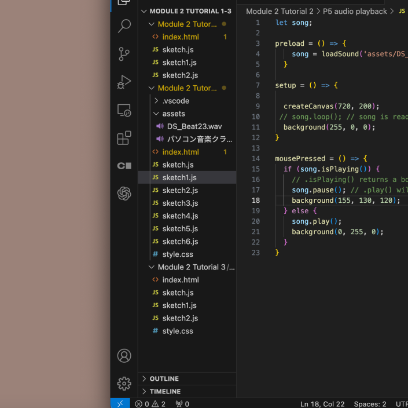Expand the OUTLINE panel
The height and width of the screenshot is (408, 408).
[x=187, y=378]
